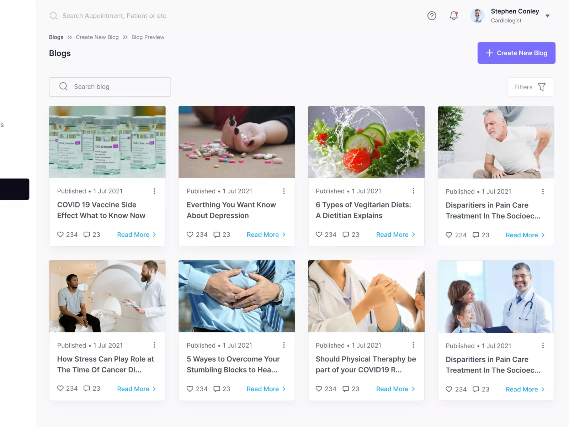Click comment icon on Depression blog card

click(x=217, y=234)
